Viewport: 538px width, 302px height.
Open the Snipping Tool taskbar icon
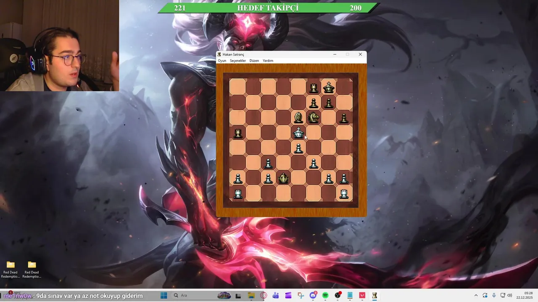[x=301, y=296]
